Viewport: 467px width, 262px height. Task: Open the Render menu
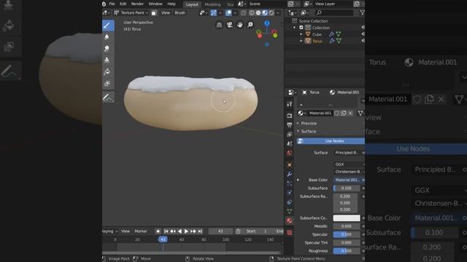[x=137, y=4]
